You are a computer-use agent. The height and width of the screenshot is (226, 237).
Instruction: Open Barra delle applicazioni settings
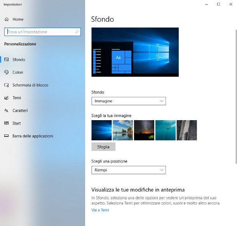42,136
